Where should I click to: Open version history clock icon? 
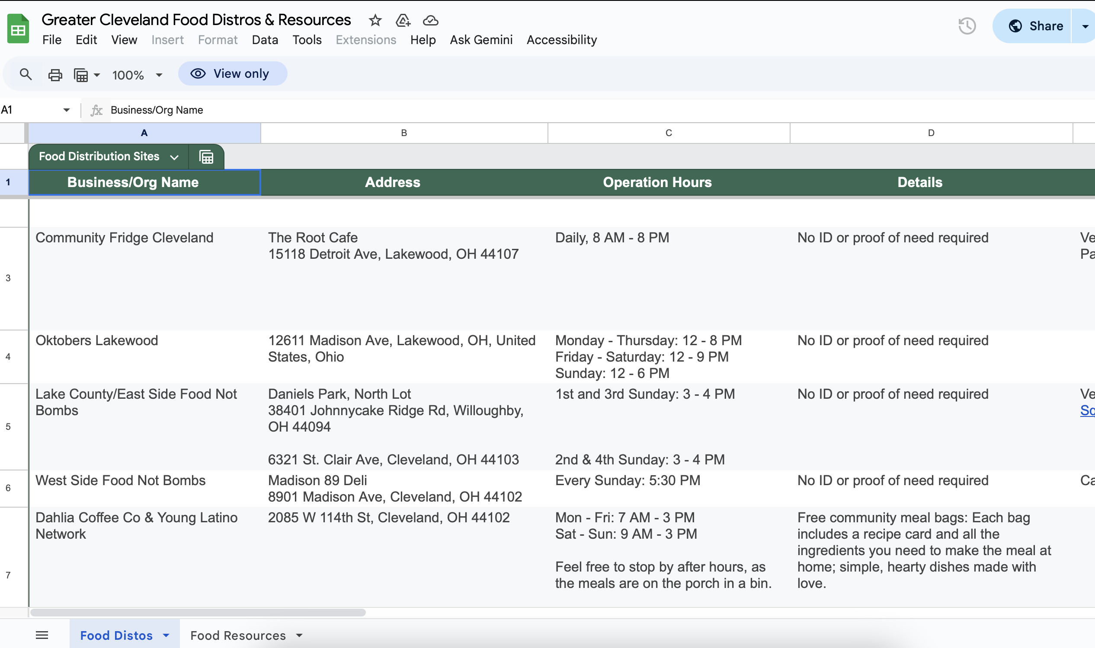[x=967, y=26]
